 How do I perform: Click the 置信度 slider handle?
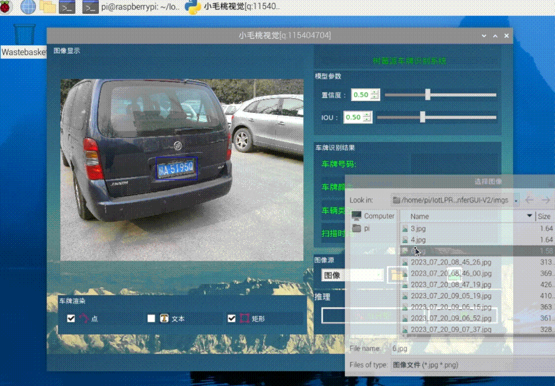coord(428,94)
